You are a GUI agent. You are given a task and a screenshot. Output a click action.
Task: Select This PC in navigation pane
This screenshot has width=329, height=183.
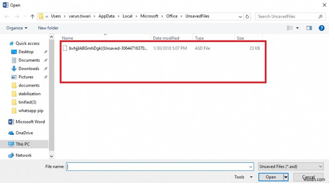23,144
